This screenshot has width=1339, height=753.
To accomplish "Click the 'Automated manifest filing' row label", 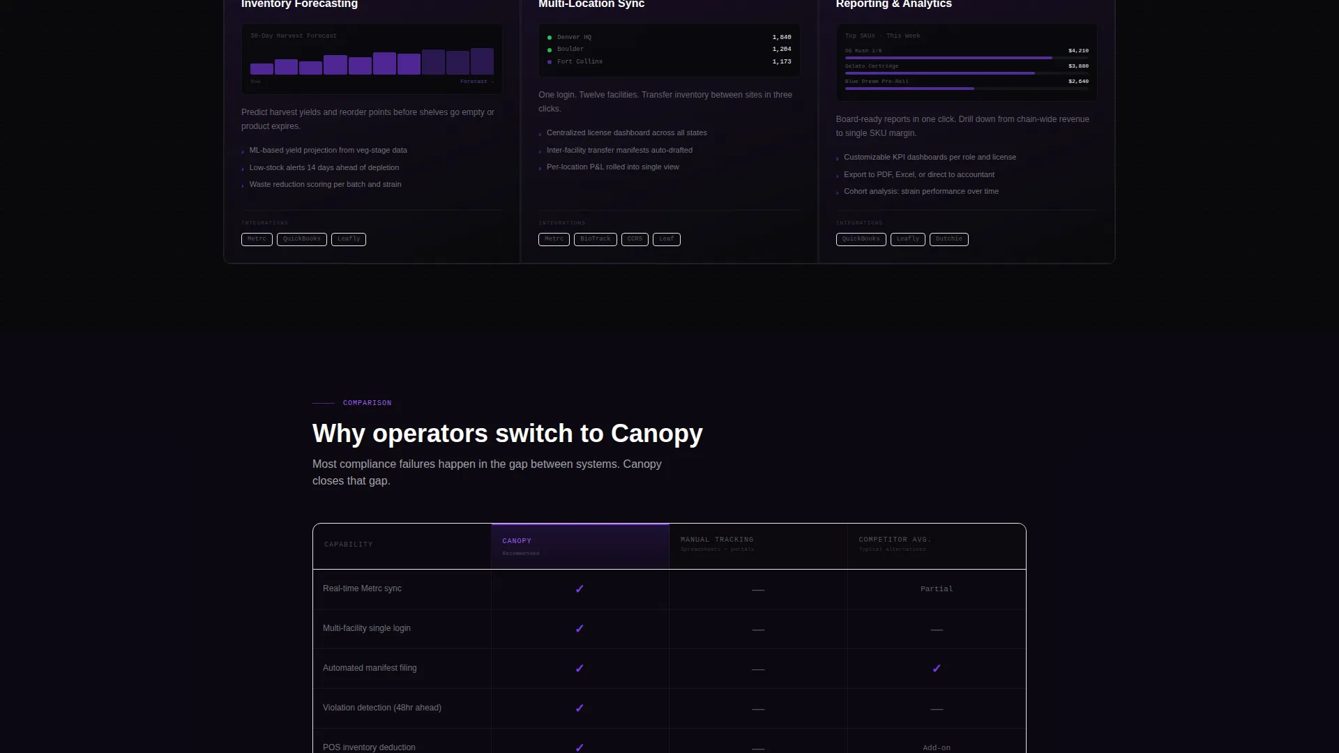I will [x=370, y=669].
